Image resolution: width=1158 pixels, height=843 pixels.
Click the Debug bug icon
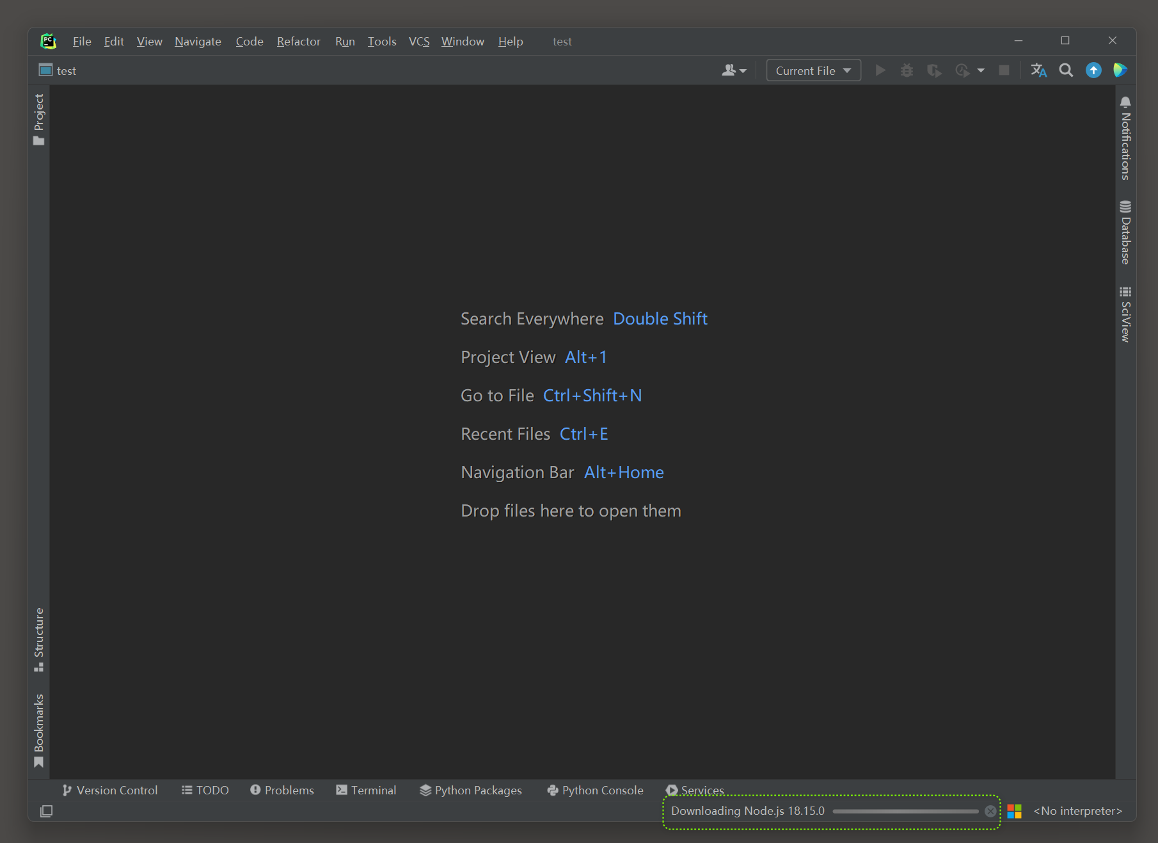tap(907, 70)
